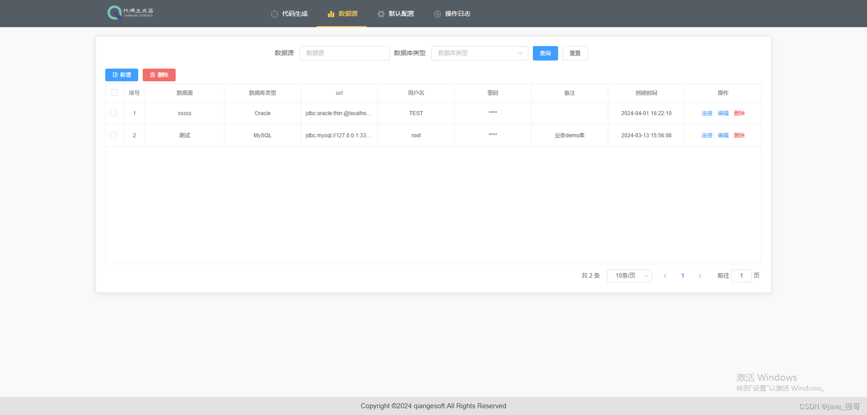Click the 数据源 column header
Image resolution: width=867 pixels, height=415 pixels.
185,93
